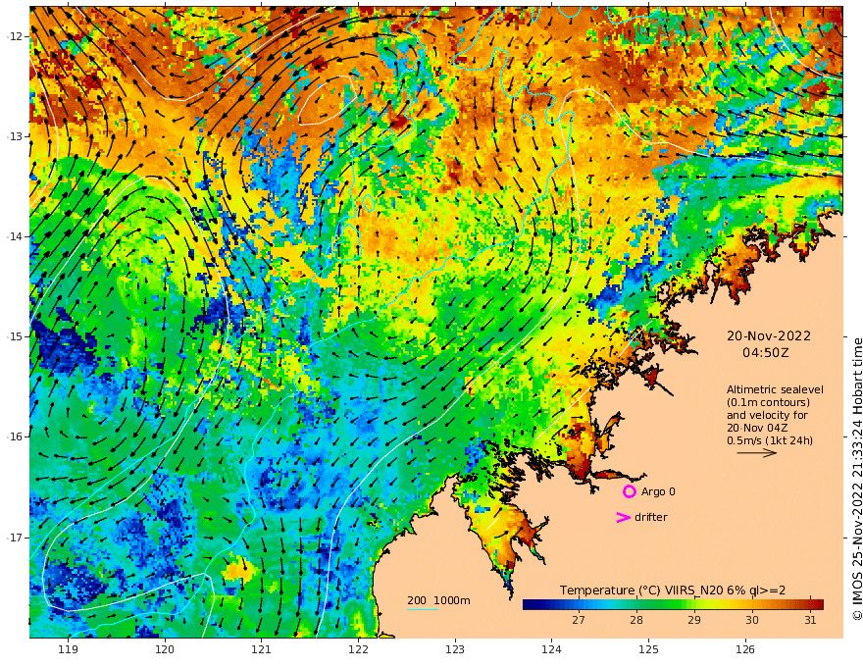
Task: Click the IMOS copyright timestamp text
Action: pos(856,479)
